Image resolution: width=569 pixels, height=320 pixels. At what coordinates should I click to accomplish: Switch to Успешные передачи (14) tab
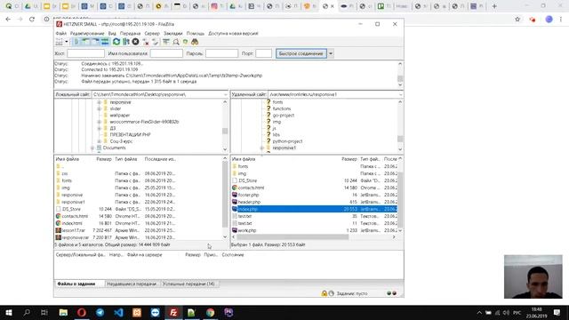point(188,284)
